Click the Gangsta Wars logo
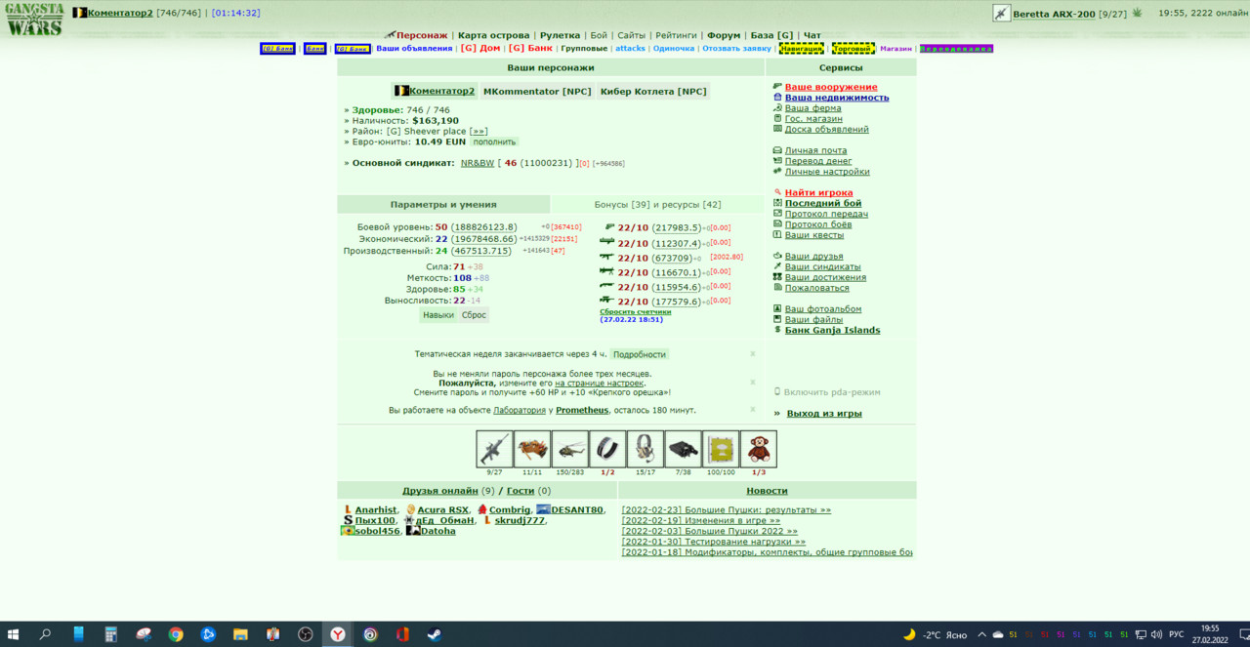Screen dimensions: 1250x647 tap(34, 20)
